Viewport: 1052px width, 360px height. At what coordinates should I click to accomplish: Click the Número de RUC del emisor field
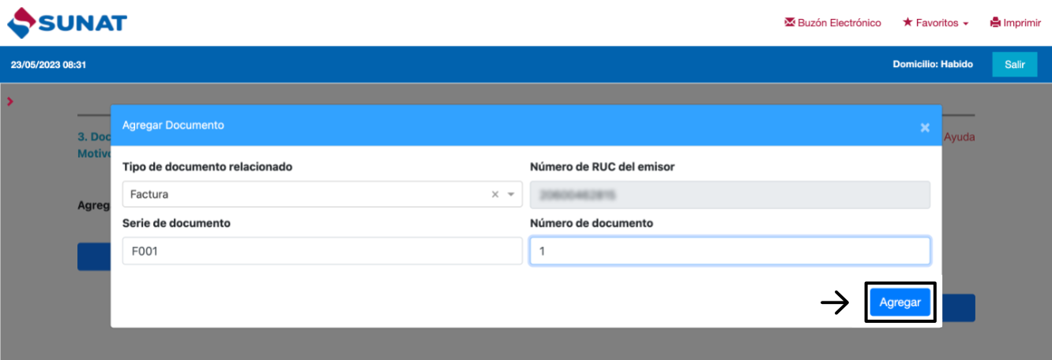[x=729, y=194]
